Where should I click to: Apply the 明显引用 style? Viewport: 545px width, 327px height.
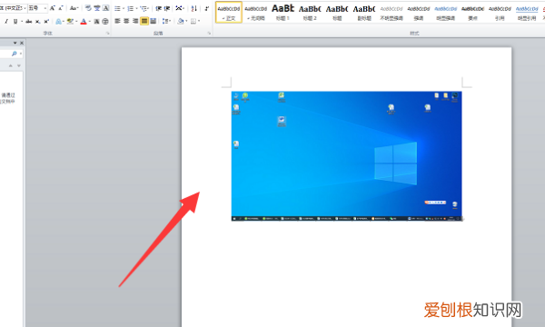(x=527, y=12)
